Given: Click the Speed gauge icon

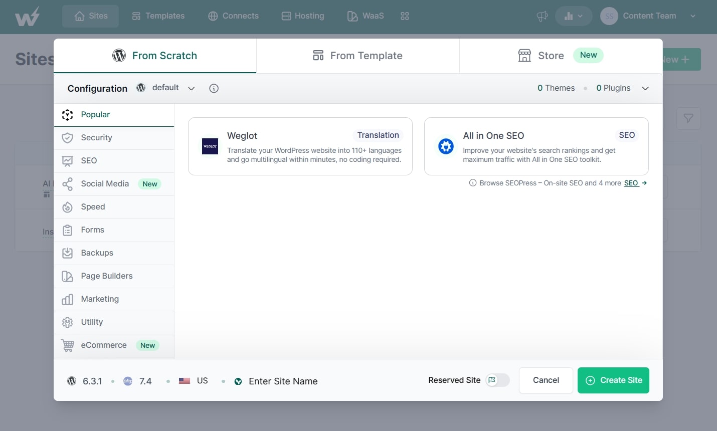Looking at the screenshot, I should click(x=68, y=207).
